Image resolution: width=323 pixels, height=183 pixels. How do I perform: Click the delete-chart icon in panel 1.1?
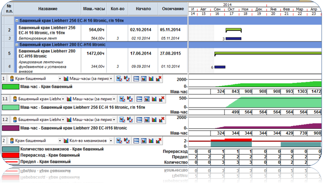[x=161, y=99]
